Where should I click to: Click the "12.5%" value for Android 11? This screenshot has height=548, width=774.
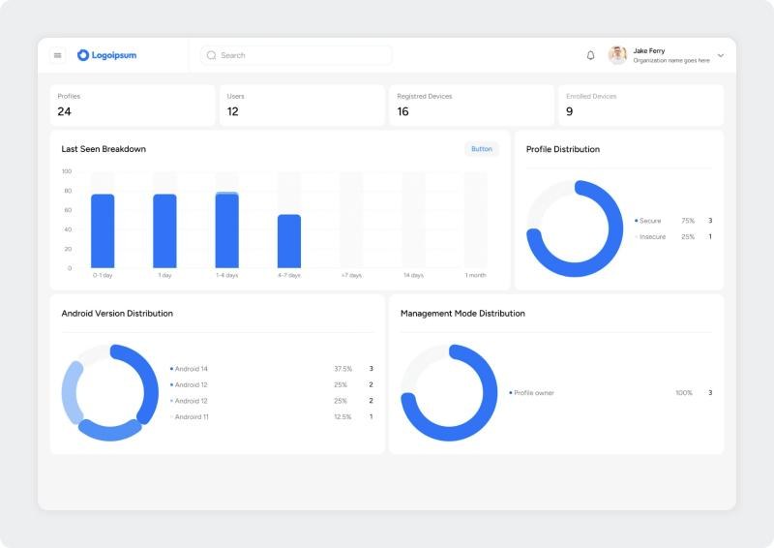click(342, 417)
